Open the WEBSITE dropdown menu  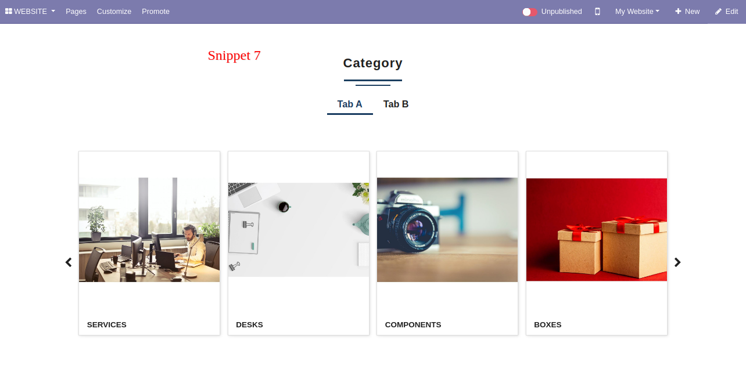30,12
